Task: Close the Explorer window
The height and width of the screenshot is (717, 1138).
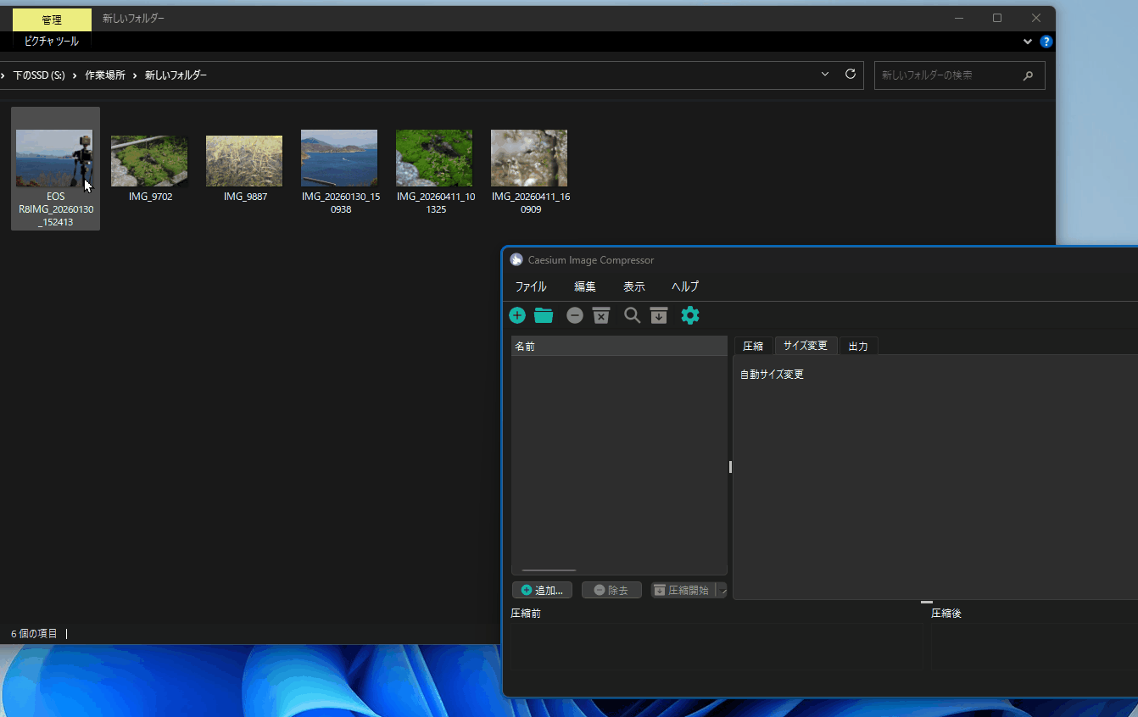Action: click(x=1036, y=18)
